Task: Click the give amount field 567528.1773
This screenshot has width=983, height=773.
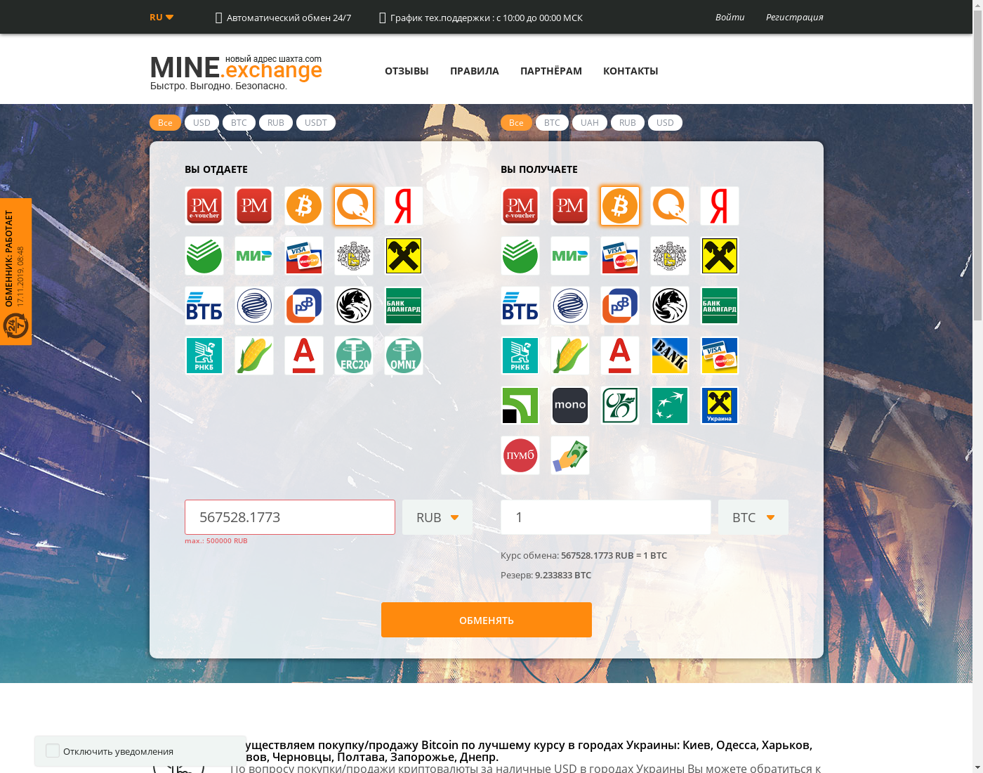Action: coord(290,517)
